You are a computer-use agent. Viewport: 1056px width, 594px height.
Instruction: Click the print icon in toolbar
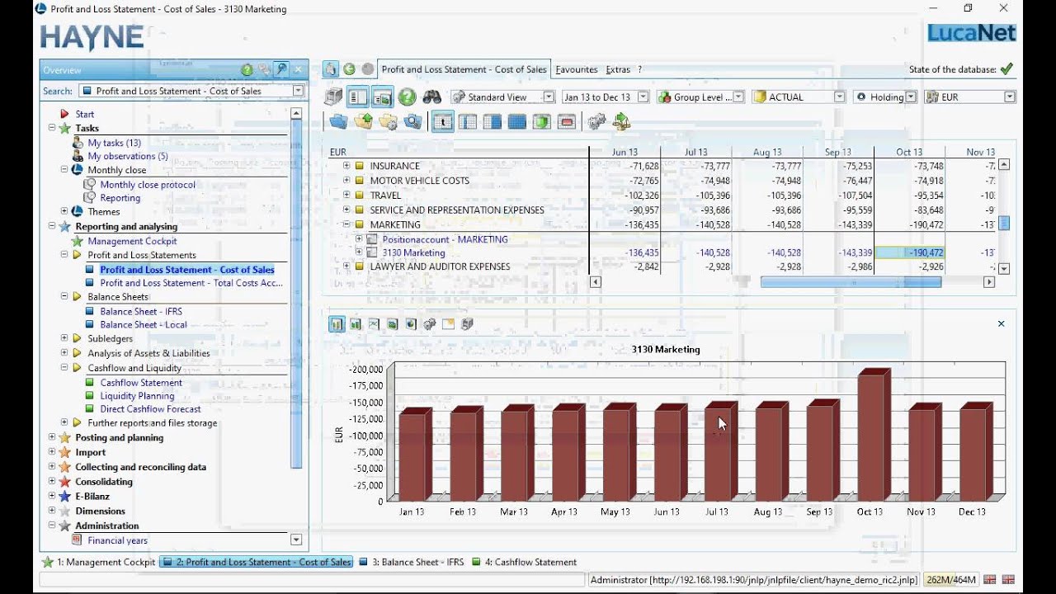tap(332, 97)
